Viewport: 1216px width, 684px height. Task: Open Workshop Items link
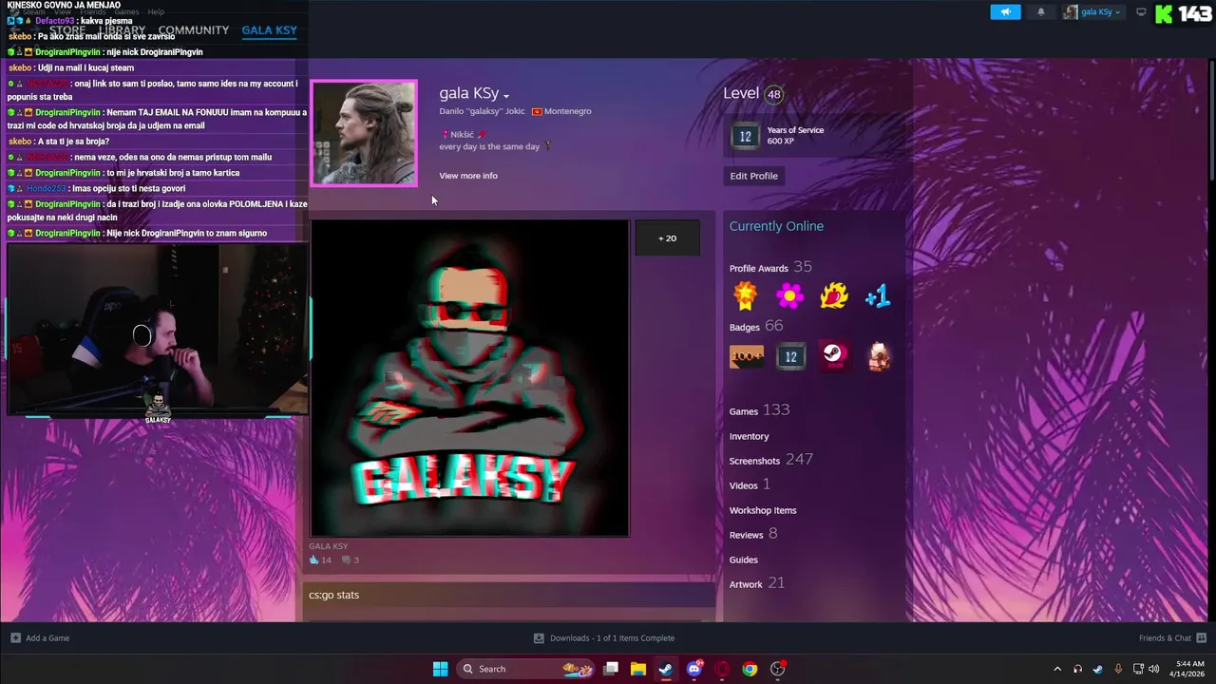pyautogui.click(x=763, y=510)
